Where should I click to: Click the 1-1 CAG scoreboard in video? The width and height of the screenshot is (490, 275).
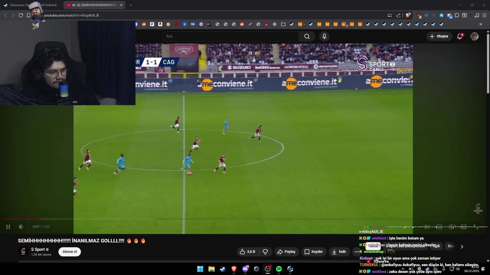click(x=156, y=62)
